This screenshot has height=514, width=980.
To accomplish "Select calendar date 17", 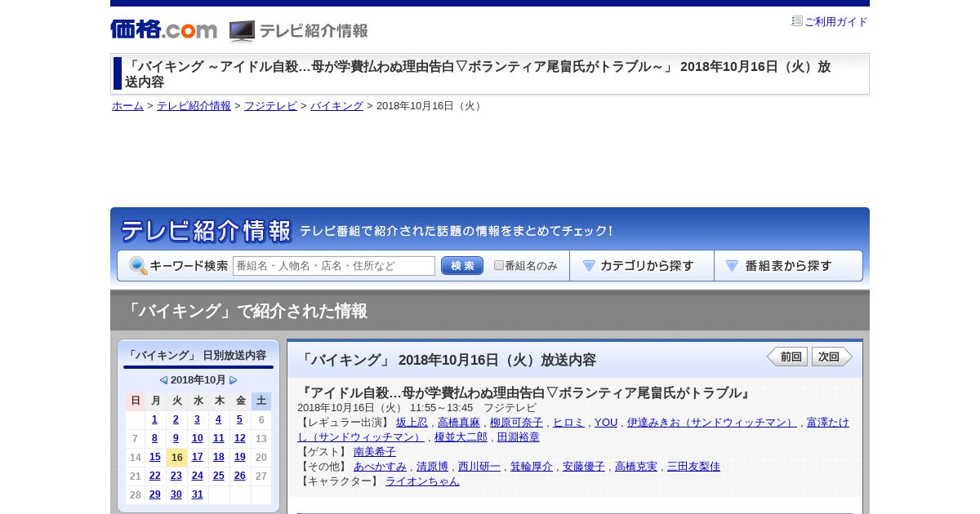I will 197,457.
